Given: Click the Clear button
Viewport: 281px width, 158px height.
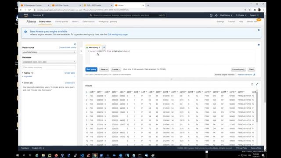Looking at the screenshot, I should pos(251,69).
